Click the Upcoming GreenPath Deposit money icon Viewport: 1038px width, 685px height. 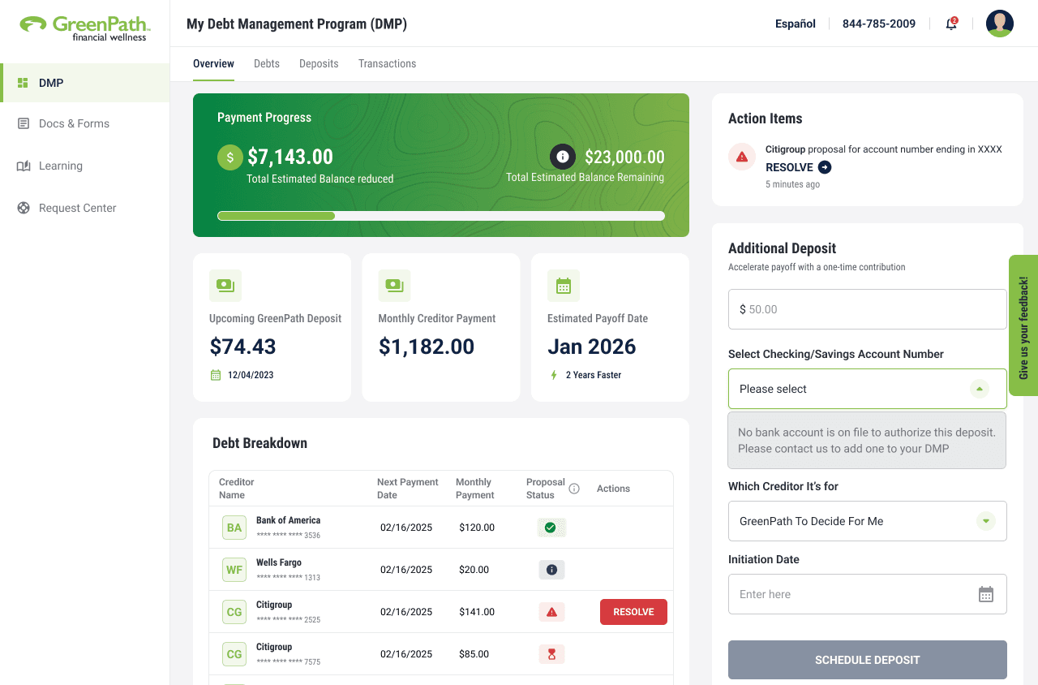[x=225, y=286]
